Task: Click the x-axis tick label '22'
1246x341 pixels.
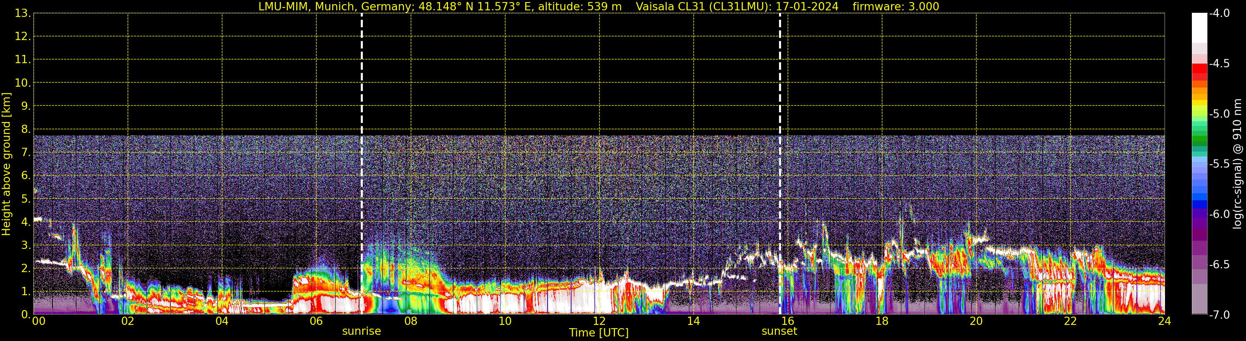Action: pos(1070,321)
